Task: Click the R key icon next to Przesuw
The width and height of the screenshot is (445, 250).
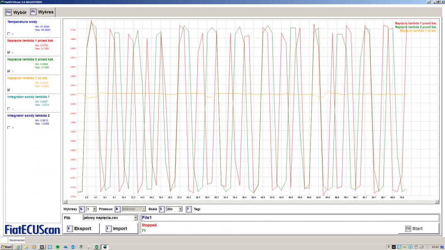Action: point(117,209)
